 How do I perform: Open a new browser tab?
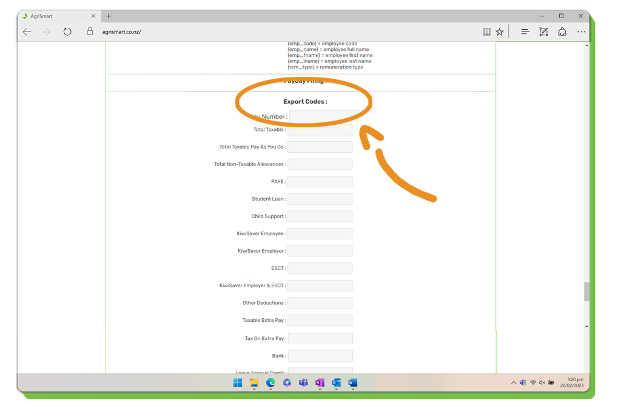click(108, 16)
